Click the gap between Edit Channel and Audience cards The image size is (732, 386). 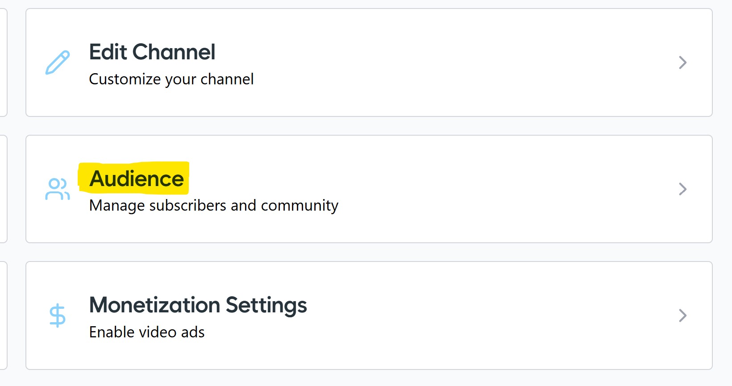[369, 126]
